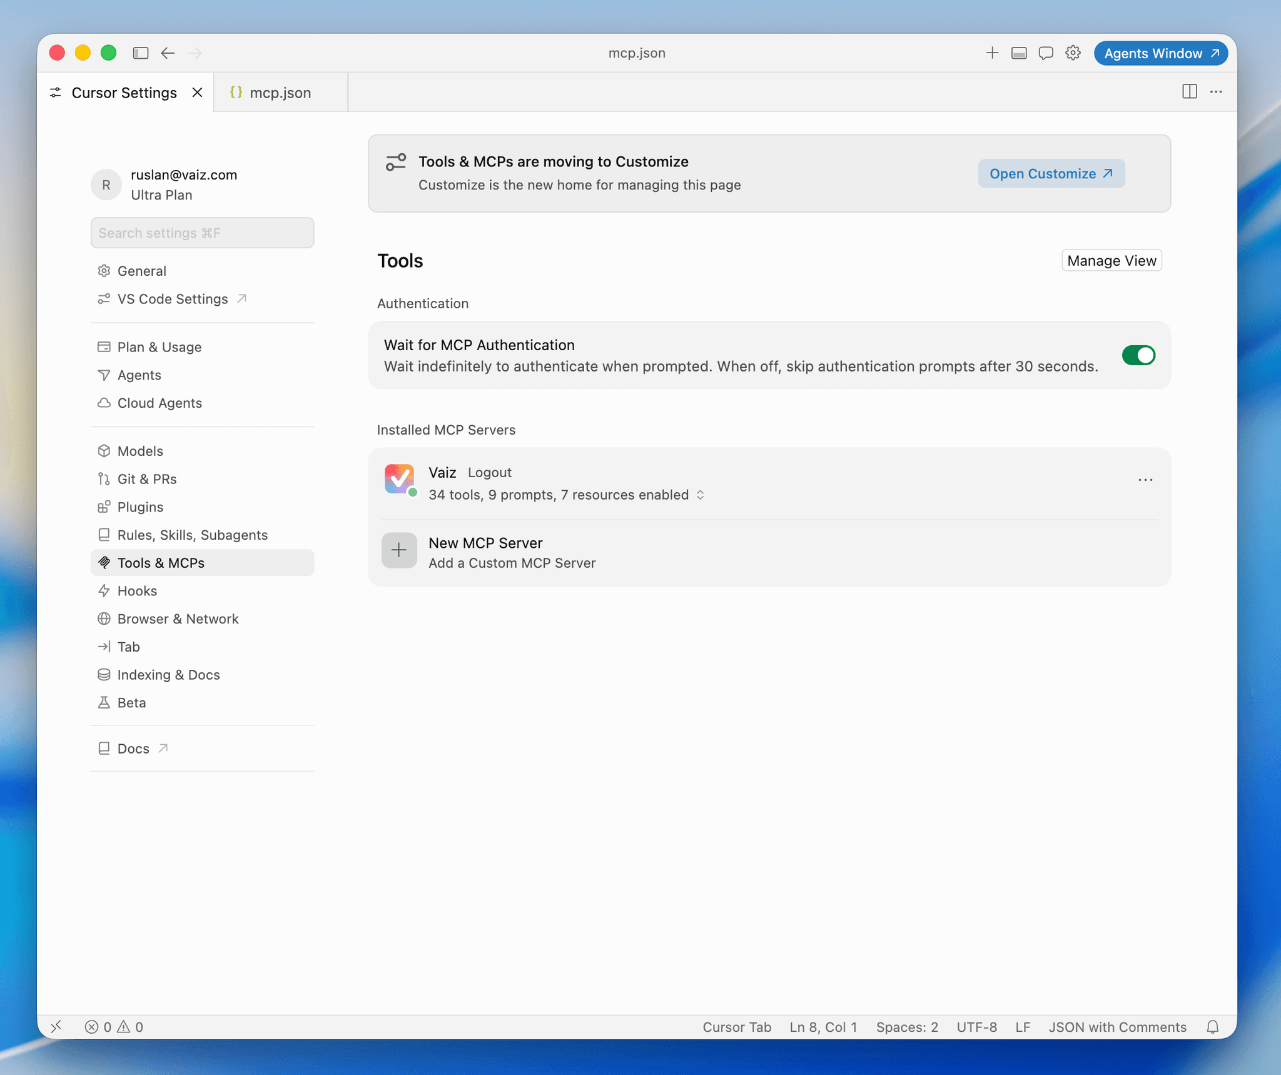Click the Vaiz logo icon
1281x1075 pixels.
(399, 479)
